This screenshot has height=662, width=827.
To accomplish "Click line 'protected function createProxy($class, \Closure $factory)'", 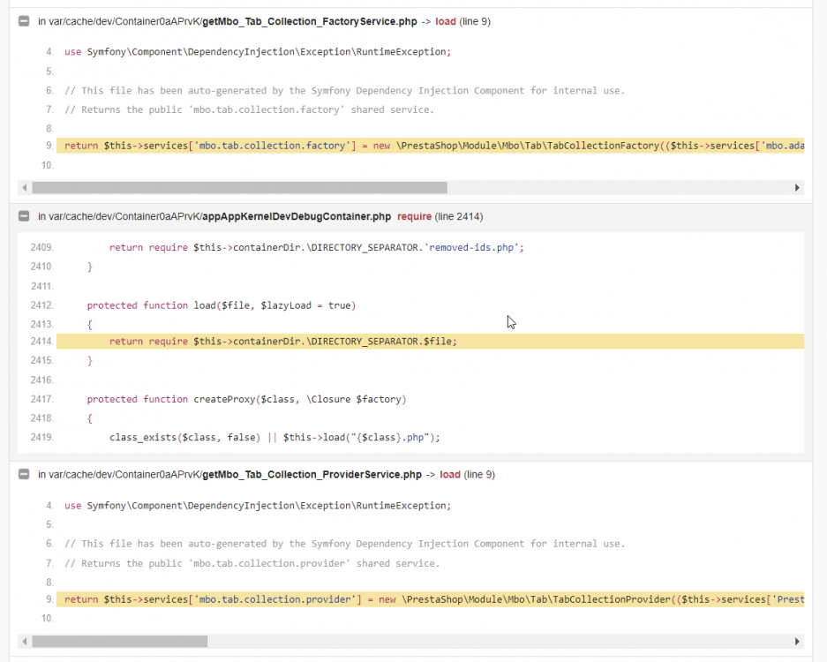I will coord(247,399).
